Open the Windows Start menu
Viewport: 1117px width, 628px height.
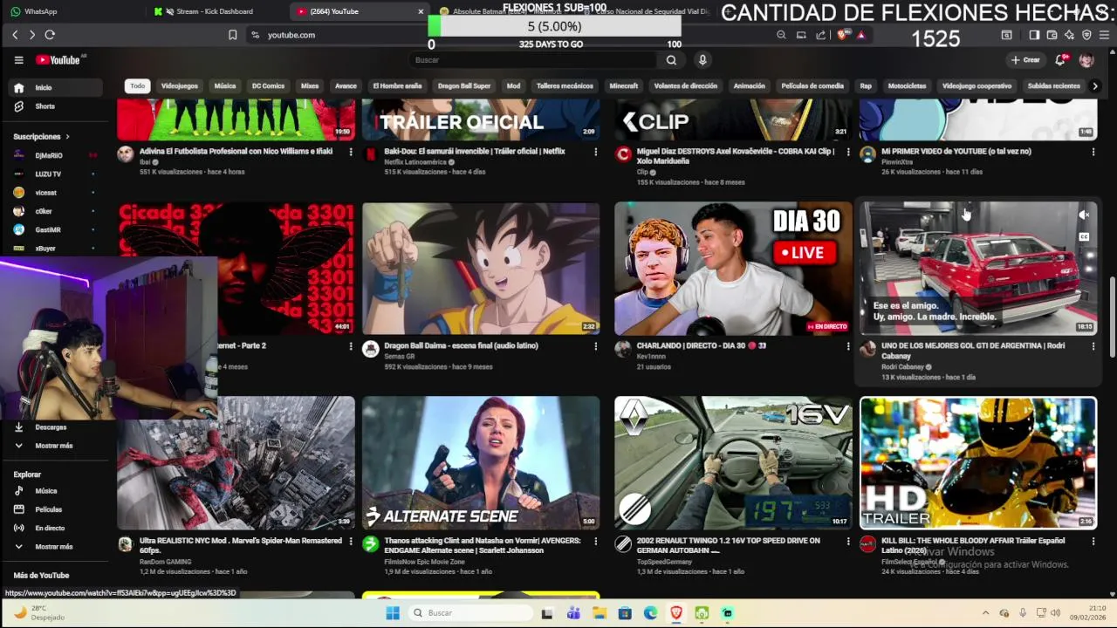point(393,613)
